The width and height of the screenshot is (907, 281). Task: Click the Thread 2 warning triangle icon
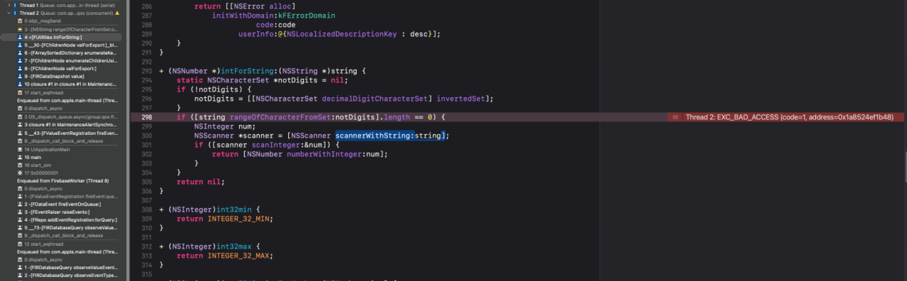pos(117,12)
